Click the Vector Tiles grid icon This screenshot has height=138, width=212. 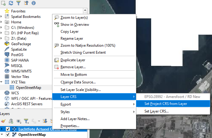pos(7,76)
